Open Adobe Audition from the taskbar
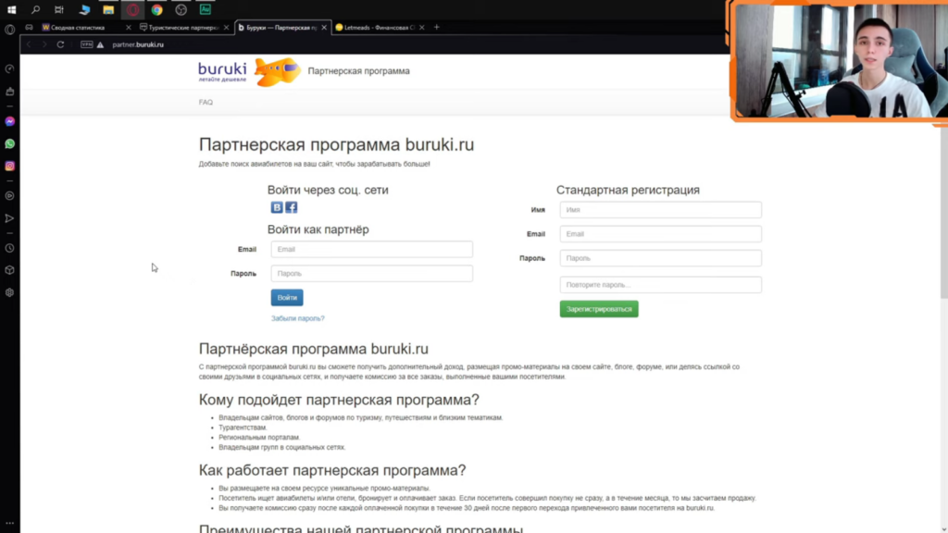The width and height of the screenshot is (948, 533). coord(206,9)
